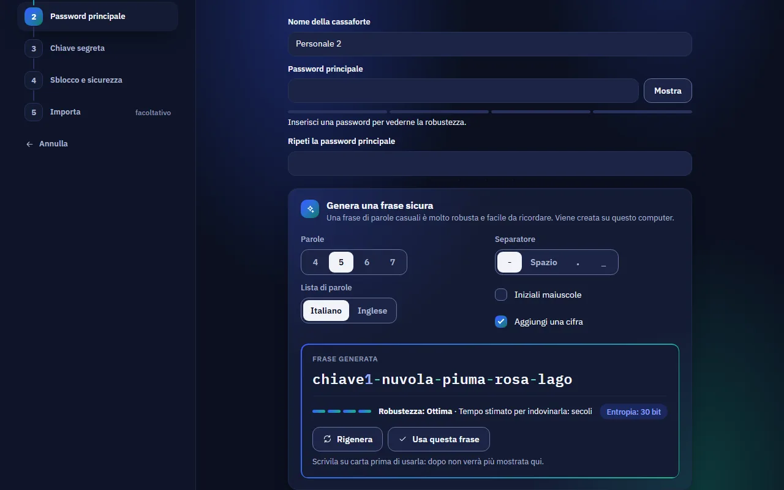
Task: Click the Genera una frase sicura heading
Action: coord(380,206)
